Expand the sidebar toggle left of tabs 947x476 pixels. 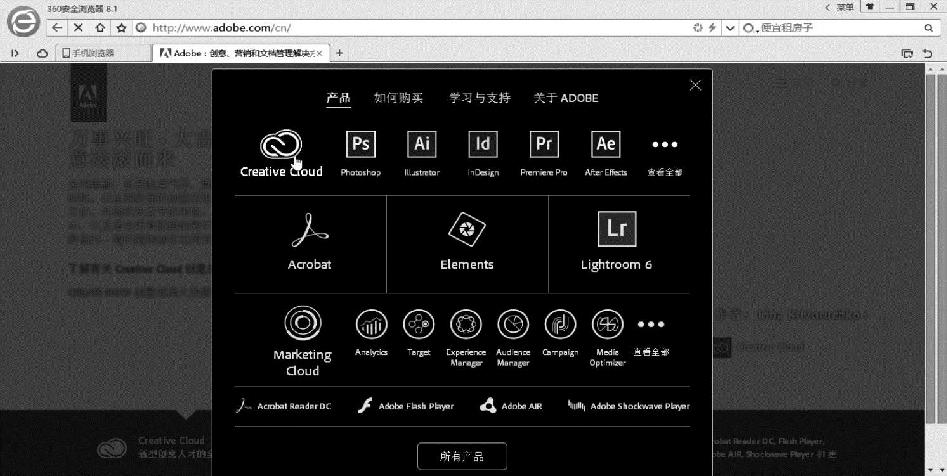coord(15,53)
